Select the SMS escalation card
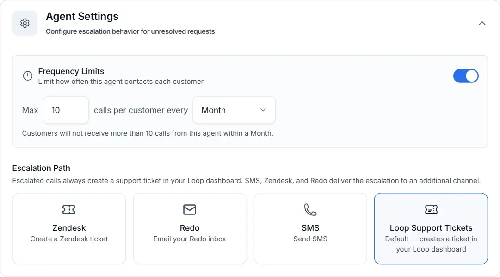Viewport: 500px width, 277px height. coord(310,229)
